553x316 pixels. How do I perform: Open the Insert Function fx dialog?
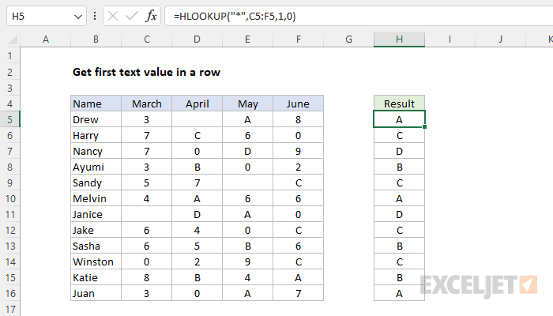pyautogui.click(x=151, y=16)
